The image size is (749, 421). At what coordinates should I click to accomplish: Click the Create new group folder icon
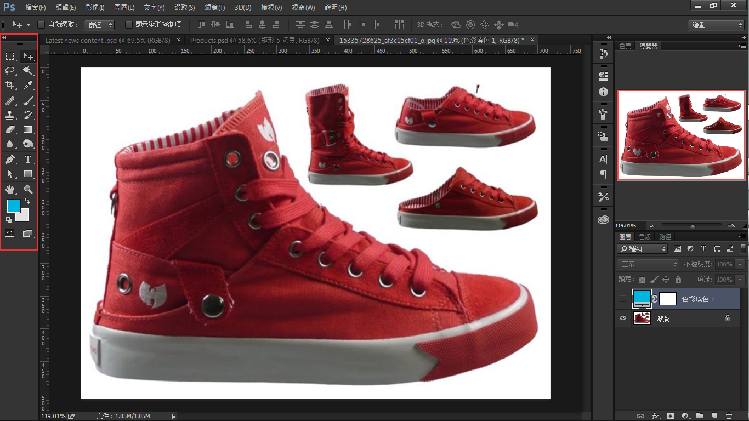(699, 416)
